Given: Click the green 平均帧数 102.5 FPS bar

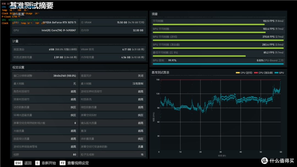Looking at the screenshot, I should [208, 25].
